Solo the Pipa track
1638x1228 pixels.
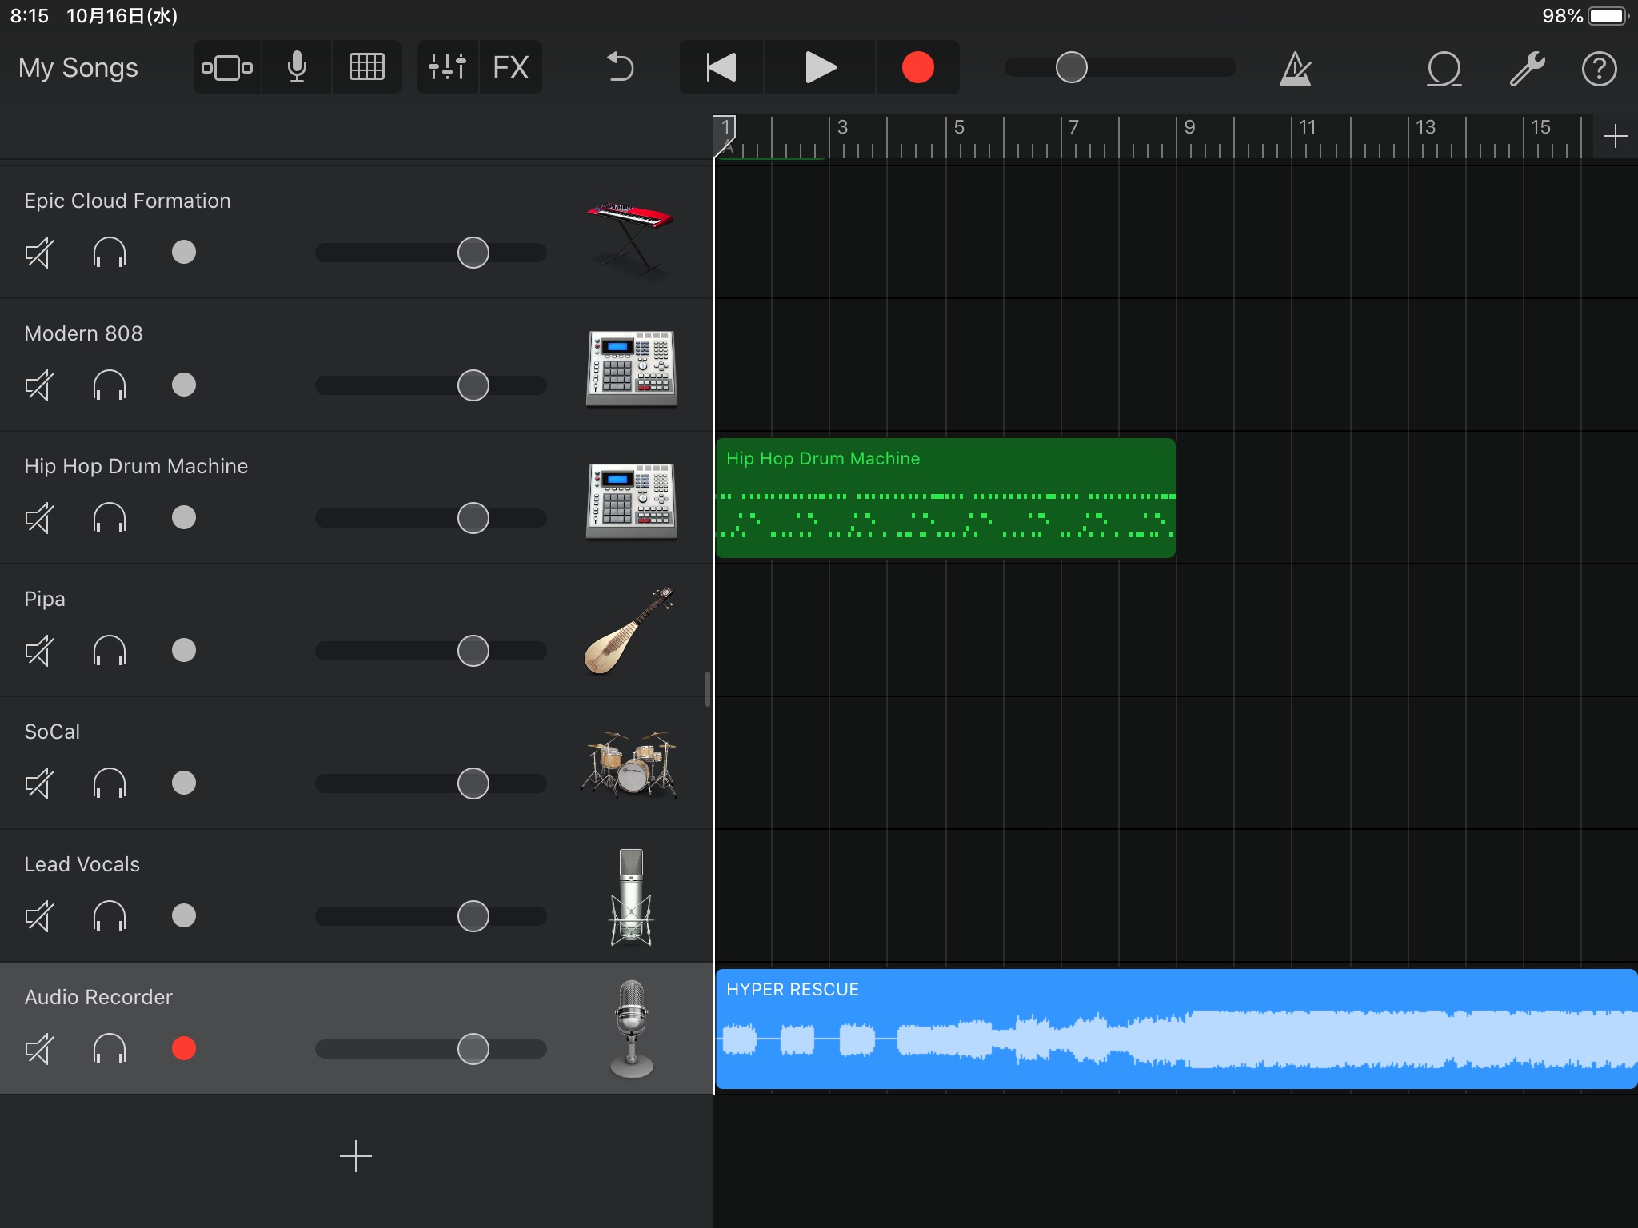pyautogui.click(x=110, y=651)
